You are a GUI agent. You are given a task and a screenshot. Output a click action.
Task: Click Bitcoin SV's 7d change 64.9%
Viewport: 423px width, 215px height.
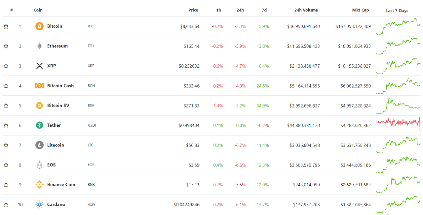point(263,106)
